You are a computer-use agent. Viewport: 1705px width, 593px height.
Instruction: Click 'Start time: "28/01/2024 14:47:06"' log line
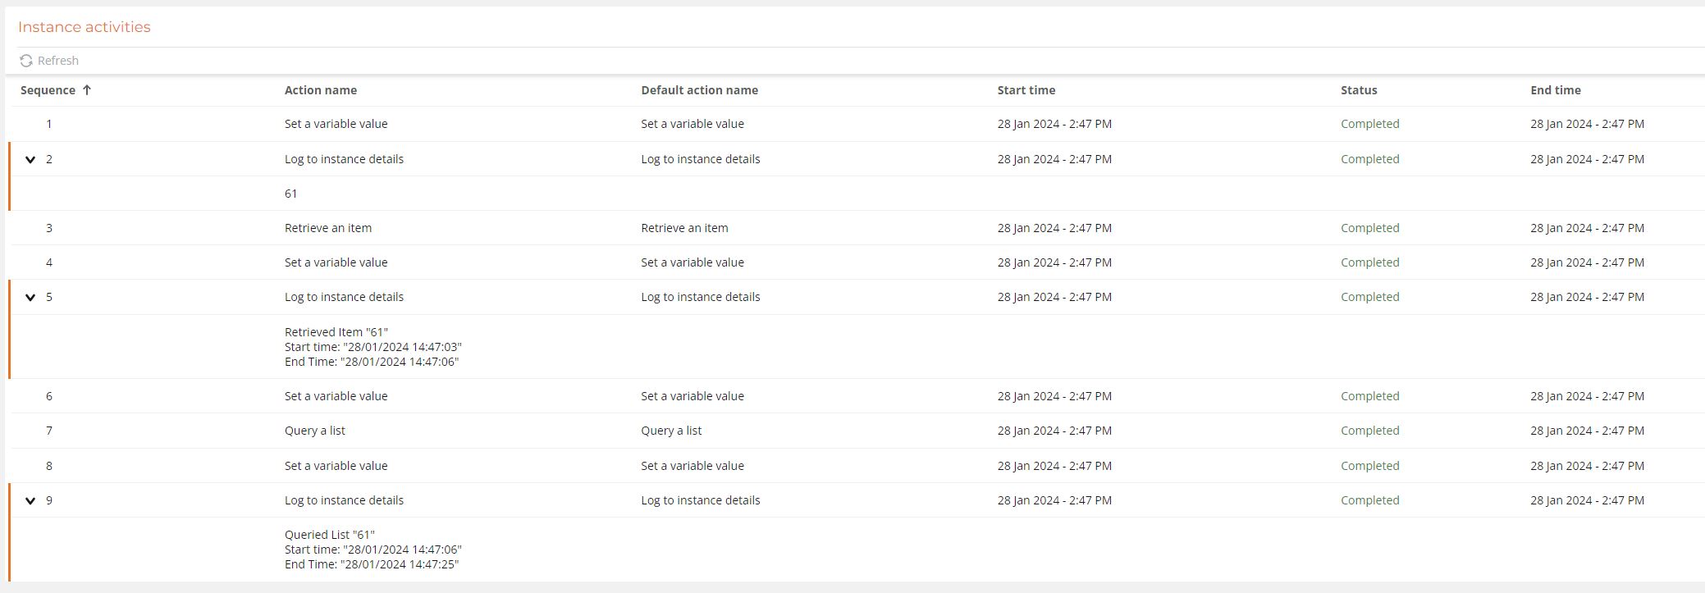tap(373, 550)
